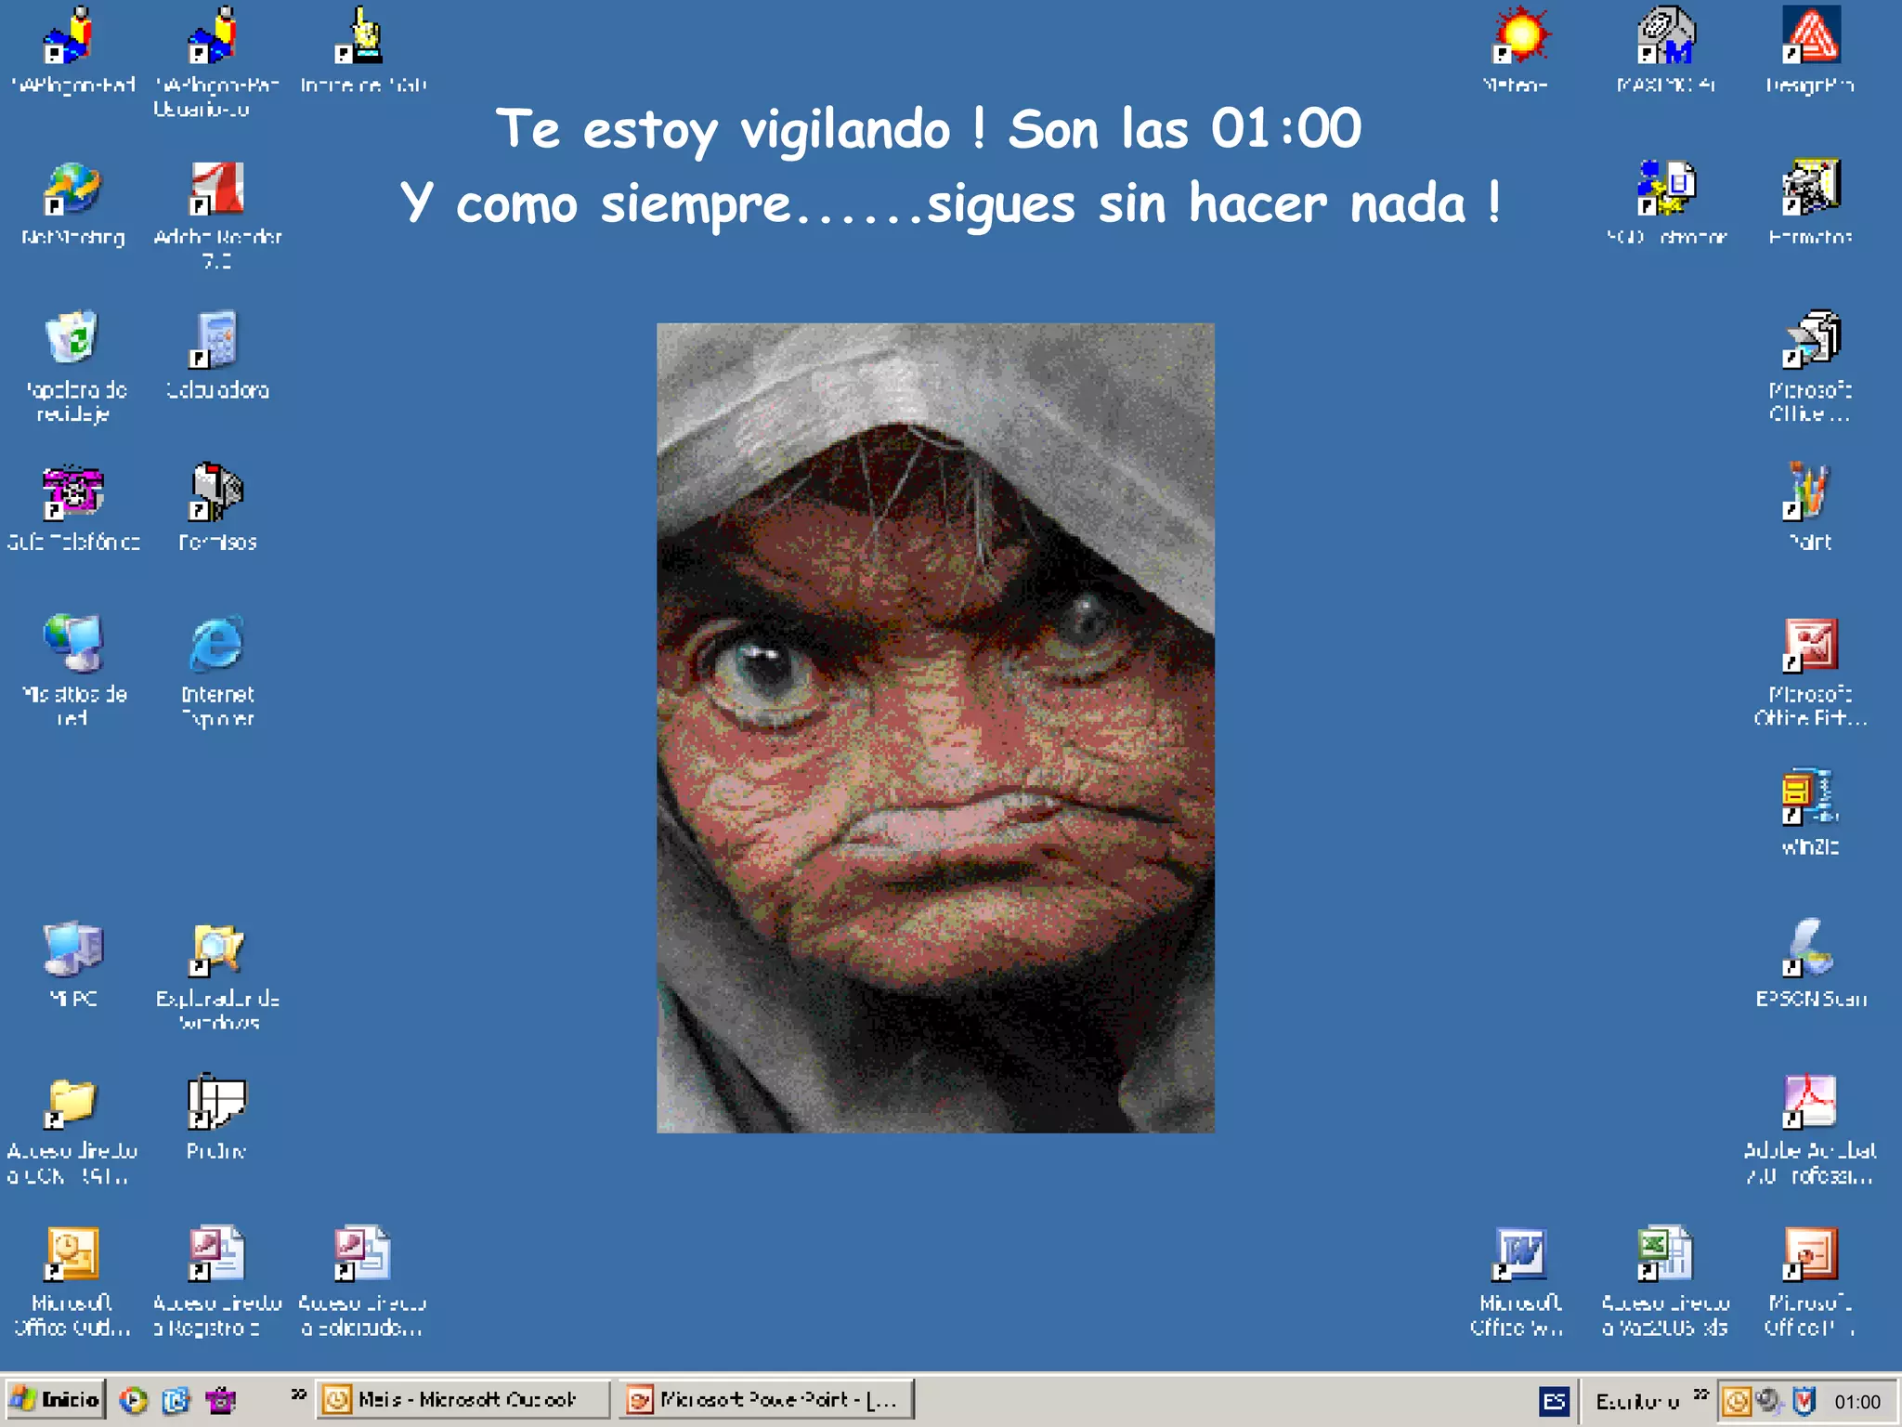Open the Mi PC desktop icon

click(72, 949)
